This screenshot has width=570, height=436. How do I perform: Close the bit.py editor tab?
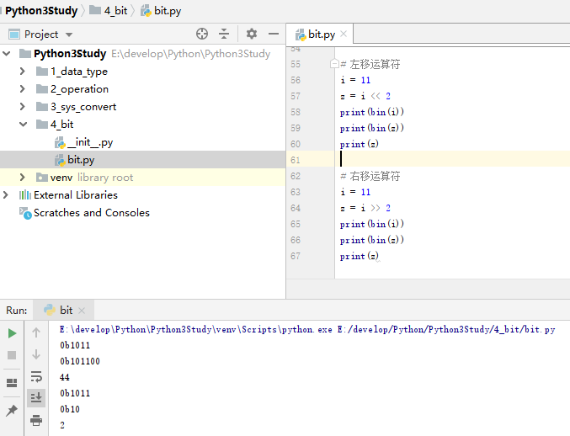[x=344, y=35]
